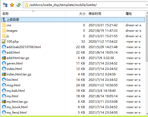Image resolution: width=148 pixels, height=117 pixels.
Task: Open the path address bar dropdown arrow
Action: pyautogui.click(x=147, y=5)
